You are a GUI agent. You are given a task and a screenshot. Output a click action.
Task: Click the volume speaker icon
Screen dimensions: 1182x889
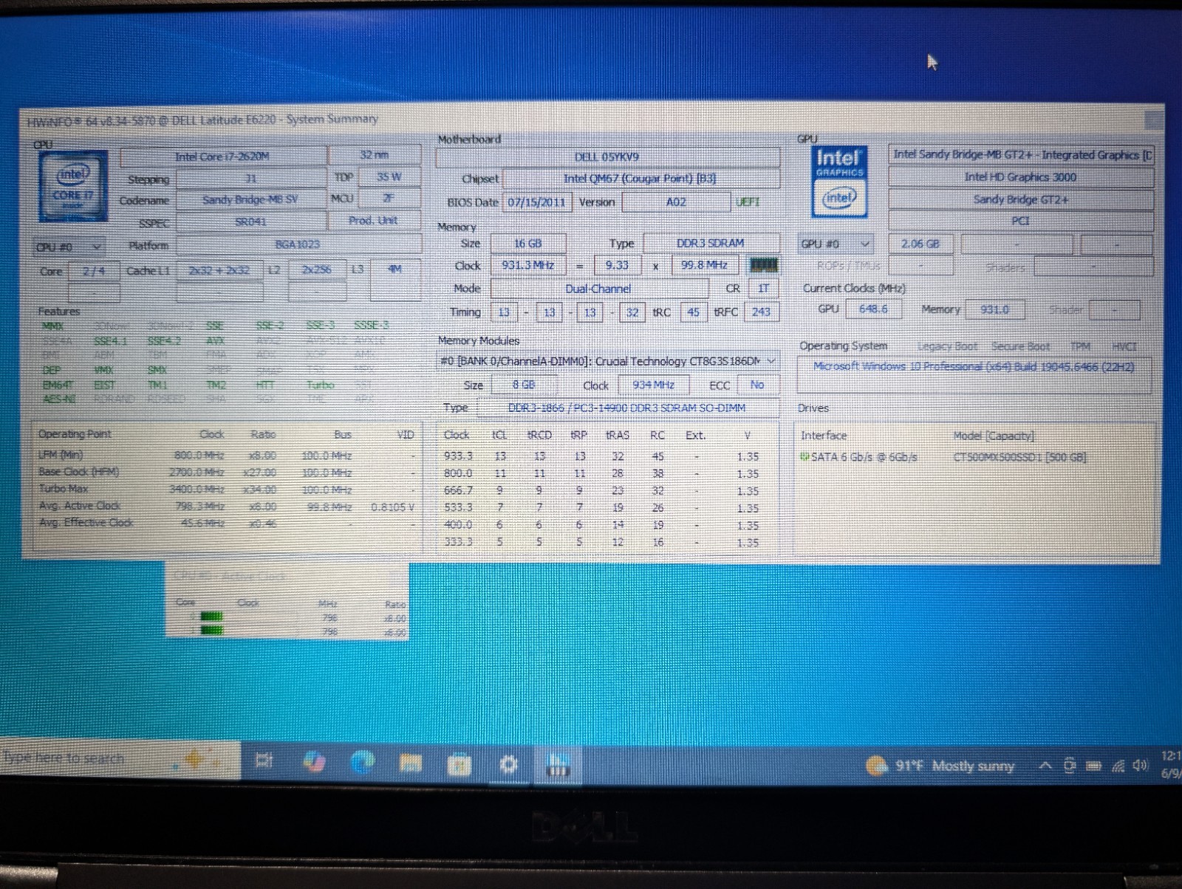click(1140, 765)
